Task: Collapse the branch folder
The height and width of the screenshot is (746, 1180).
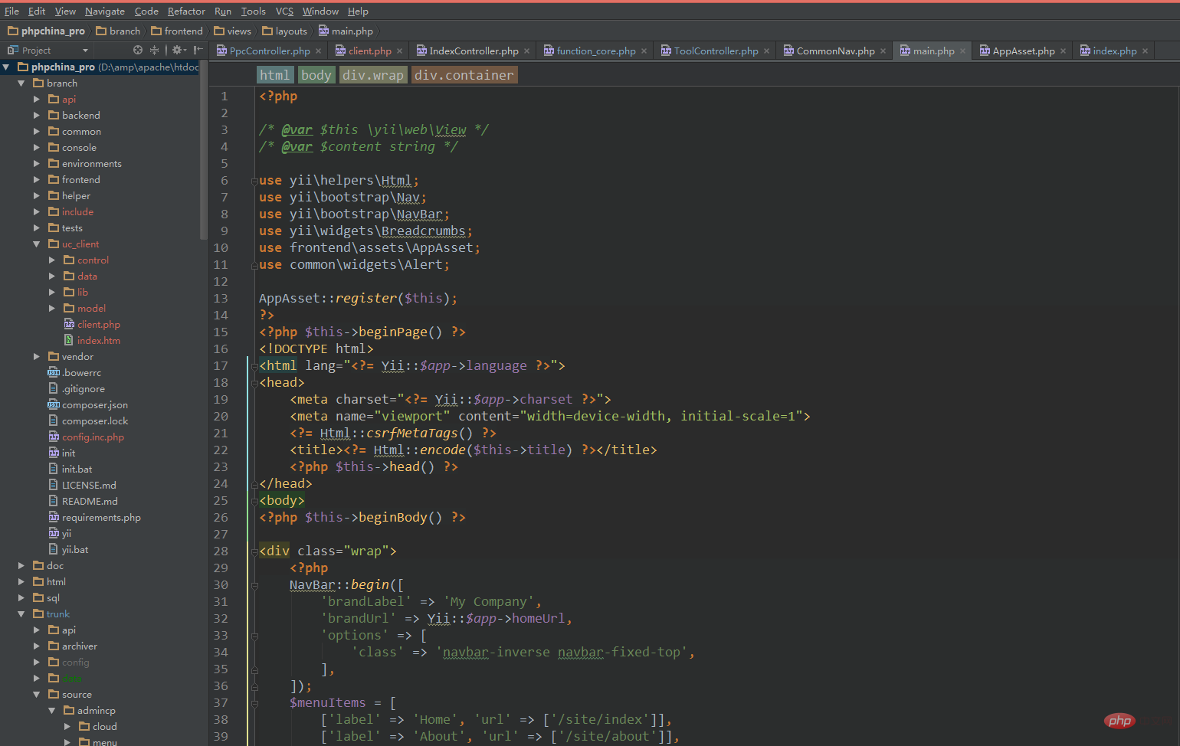Action: pyautogui.click(x=21, y=83)
